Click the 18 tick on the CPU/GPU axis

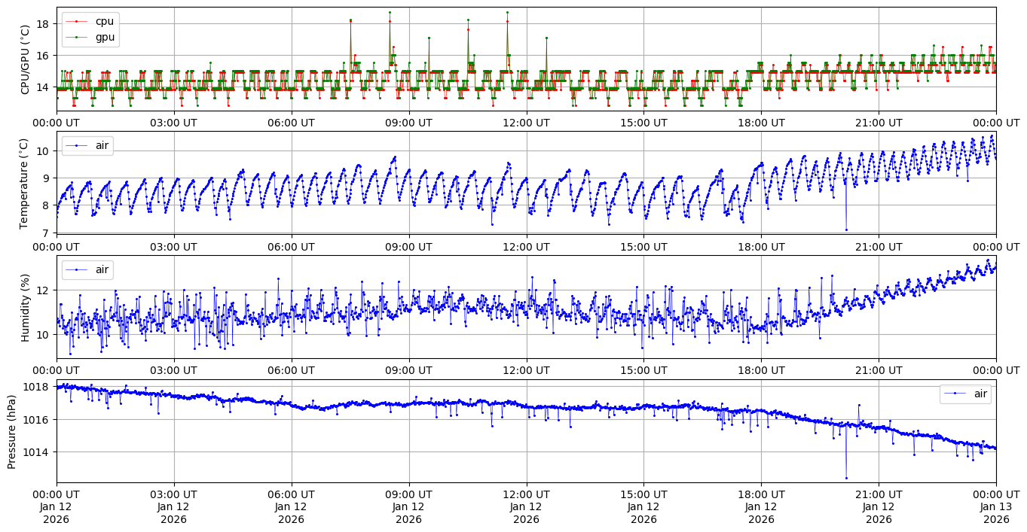pyautogui.click(x=43, y=24)
